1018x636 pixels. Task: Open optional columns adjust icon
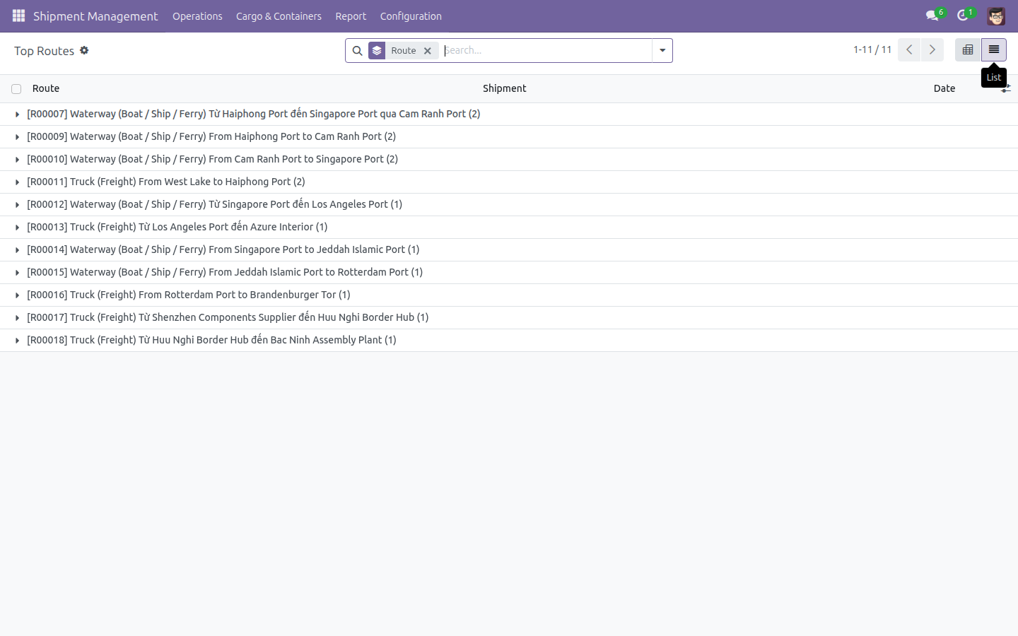[1005, 88]
